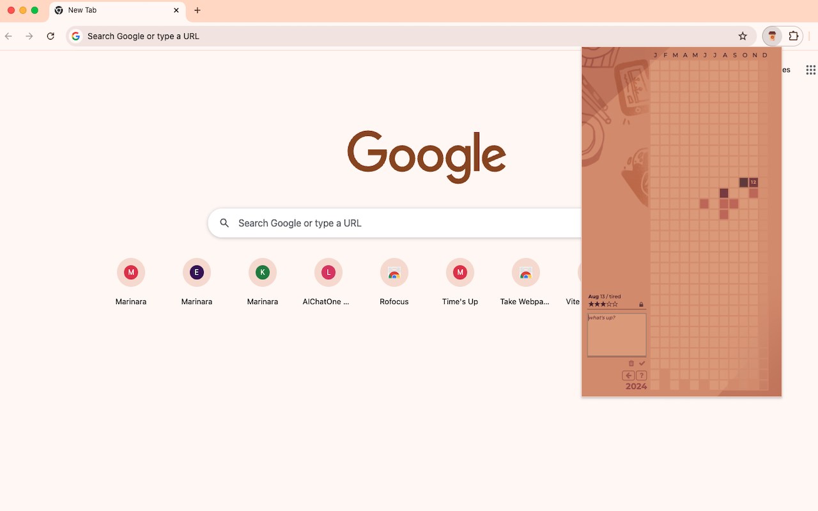Click the 2024 year label
Screen dimensions: 818x511
(636, 386)
